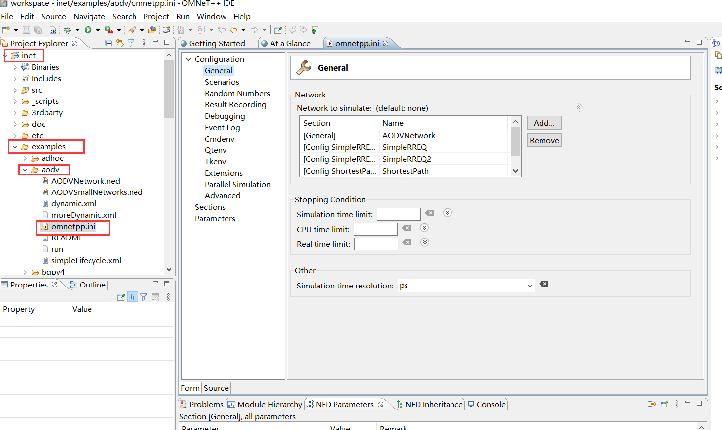This screenshot has height=430, width=722.
Task: Close the omnetpp.ini editor tab
Action: tap(386, 43)
